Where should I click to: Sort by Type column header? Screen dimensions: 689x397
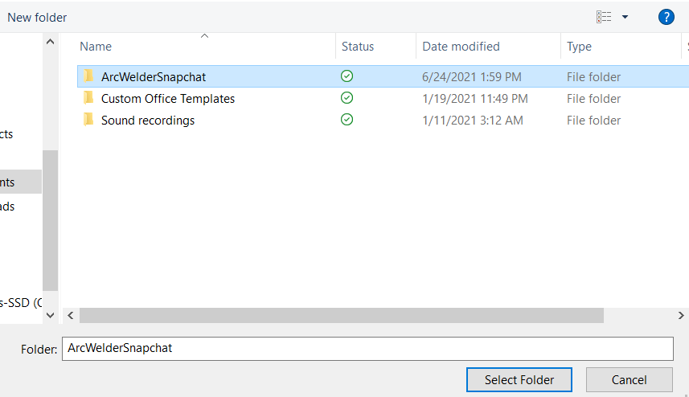579,47
